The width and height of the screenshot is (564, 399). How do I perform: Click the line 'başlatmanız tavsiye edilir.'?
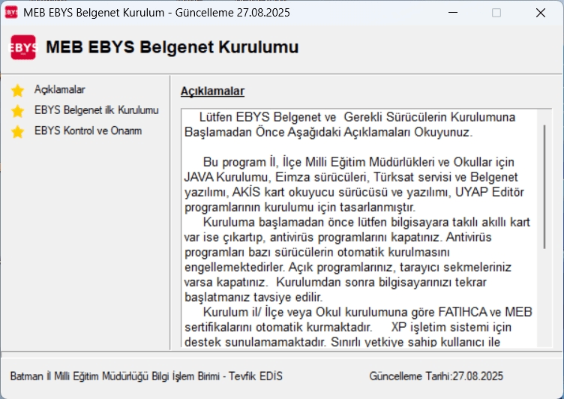(x=253, y=297)
